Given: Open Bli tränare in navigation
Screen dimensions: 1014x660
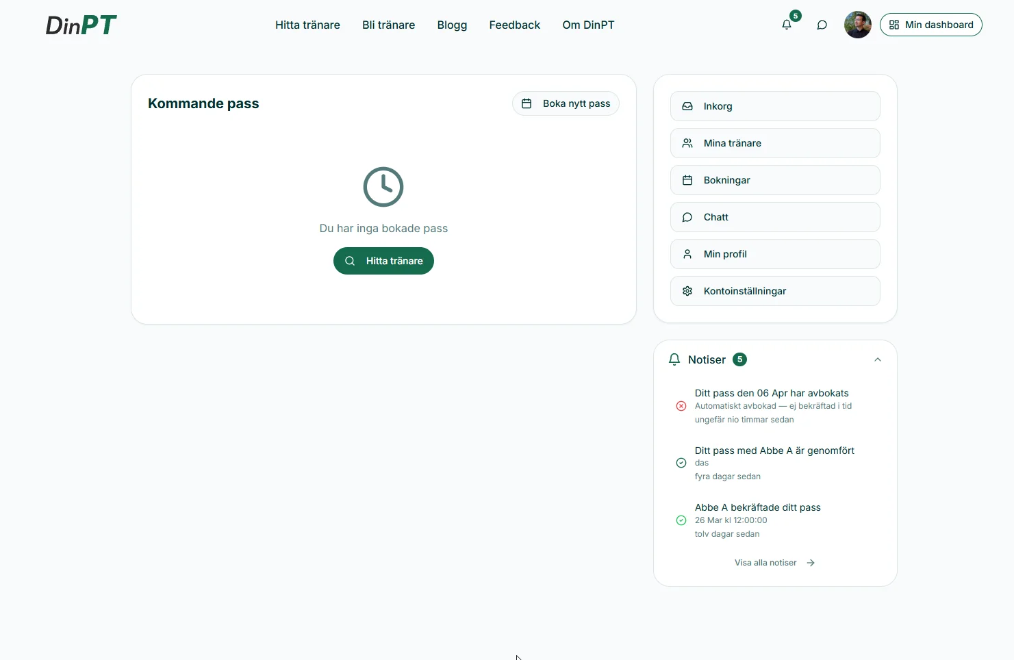Looking at the screenshot, I should coord(388,25).
